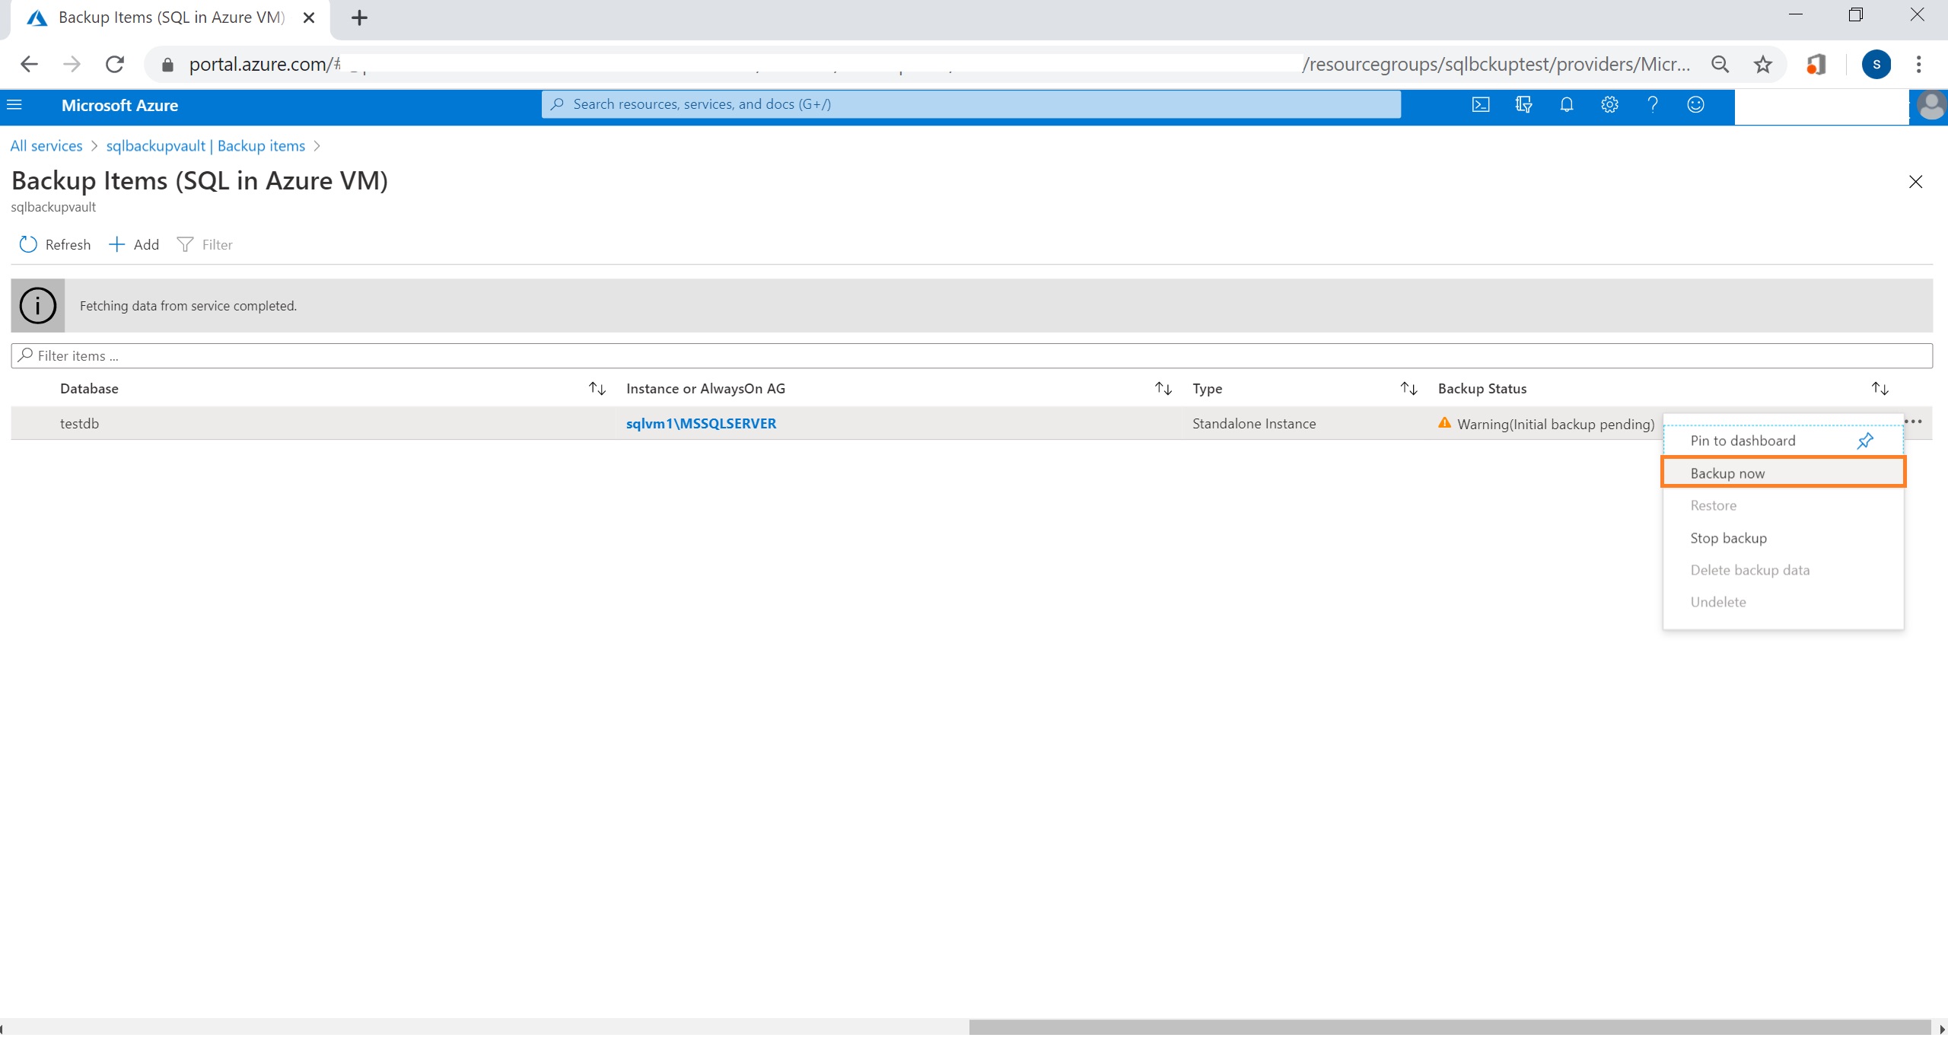Viewport: 1948px width, 1044px height.
Task: Select Backup now from context menu
Action: pos(1727,473)
